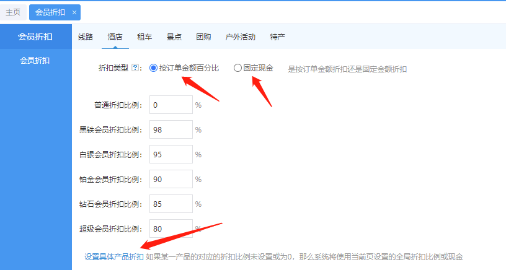Click the 黑铁会员折扣比例 input box

pos(171,129)
